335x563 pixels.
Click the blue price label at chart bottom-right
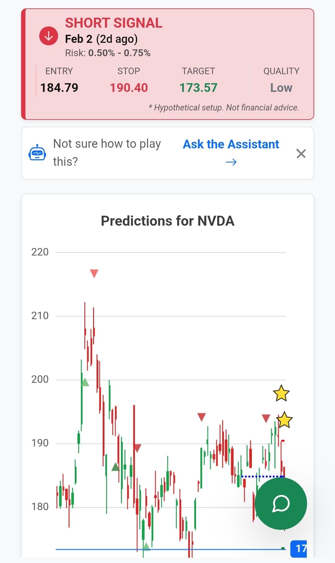coord(298,548)
